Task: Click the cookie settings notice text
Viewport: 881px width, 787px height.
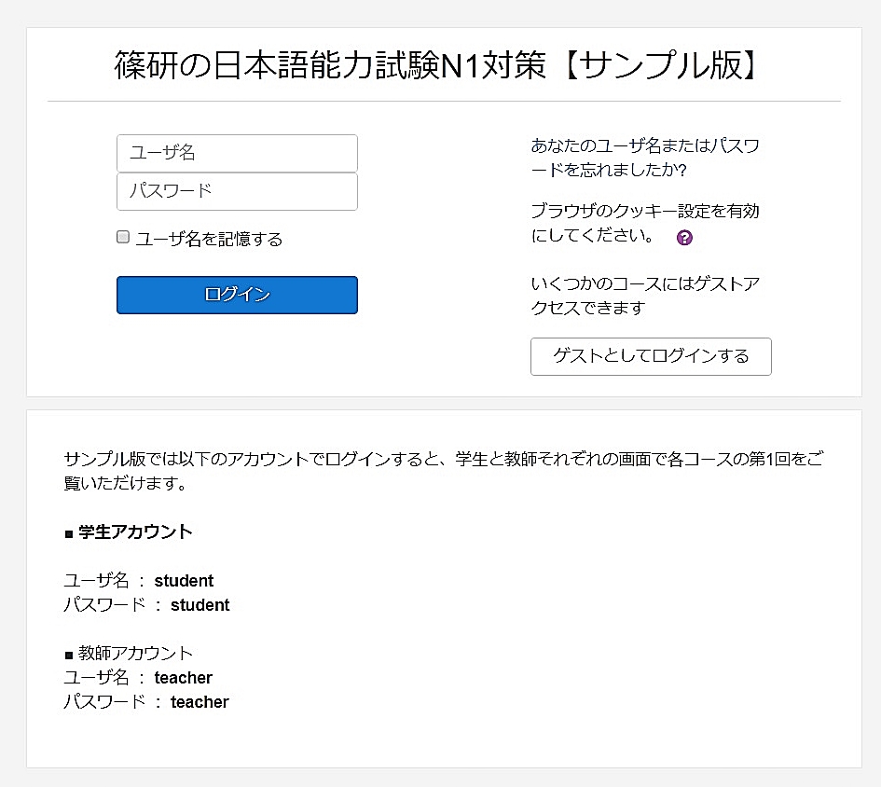Action: (x=645, y=223)
